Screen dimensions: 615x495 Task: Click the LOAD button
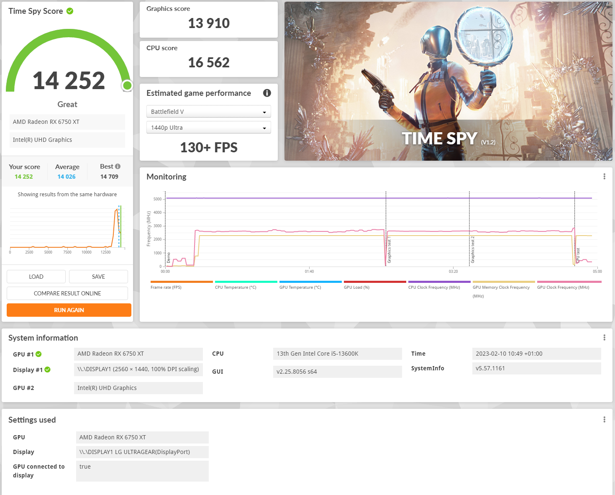click(36, 277)
